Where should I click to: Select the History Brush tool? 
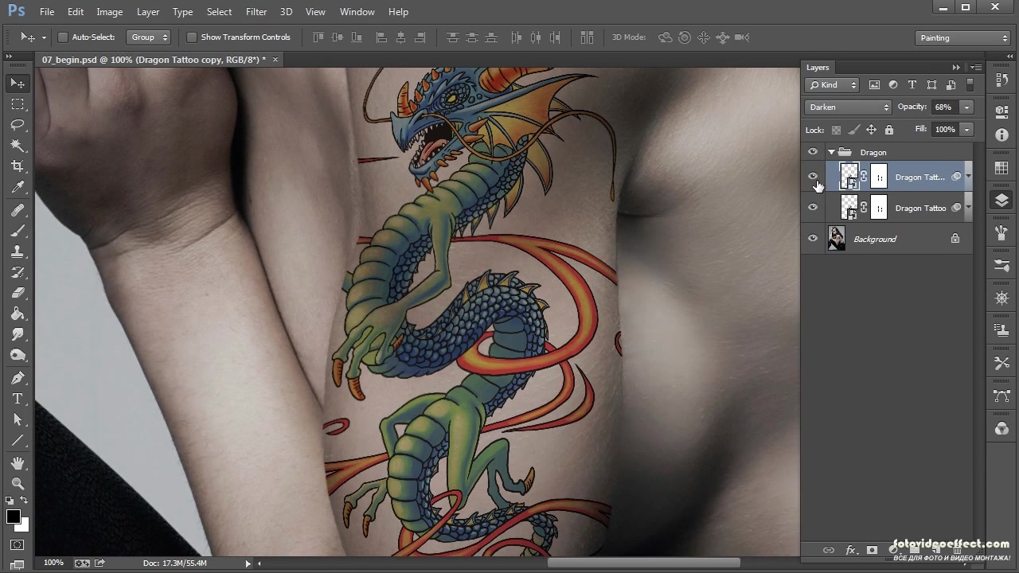point(18,272)
